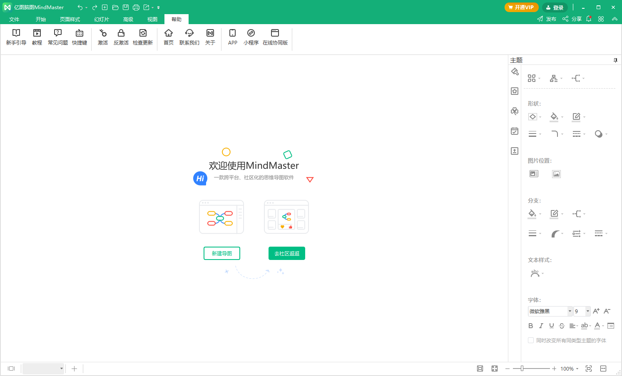Click the 新建导图 button

222,253
